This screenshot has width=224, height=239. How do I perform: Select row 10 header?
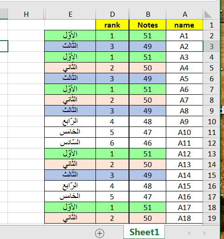(x=211, y=121)
